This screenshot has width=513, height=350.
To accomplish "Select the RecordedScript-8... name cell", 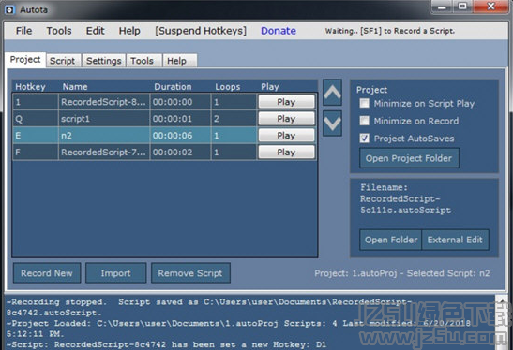I will 104,102.
